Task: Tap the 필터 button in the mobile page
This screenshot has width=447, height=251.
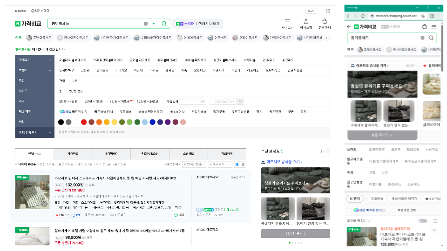Action: [355, 198]
